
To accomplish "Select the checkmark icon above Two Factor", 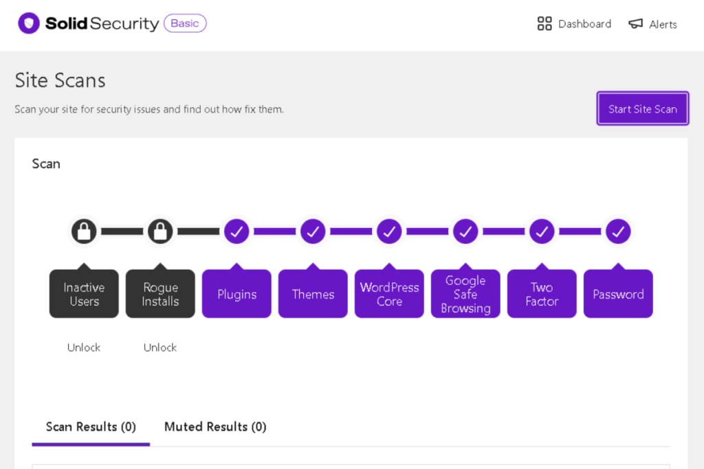I will pyautogui.click(x=541, y=231).
